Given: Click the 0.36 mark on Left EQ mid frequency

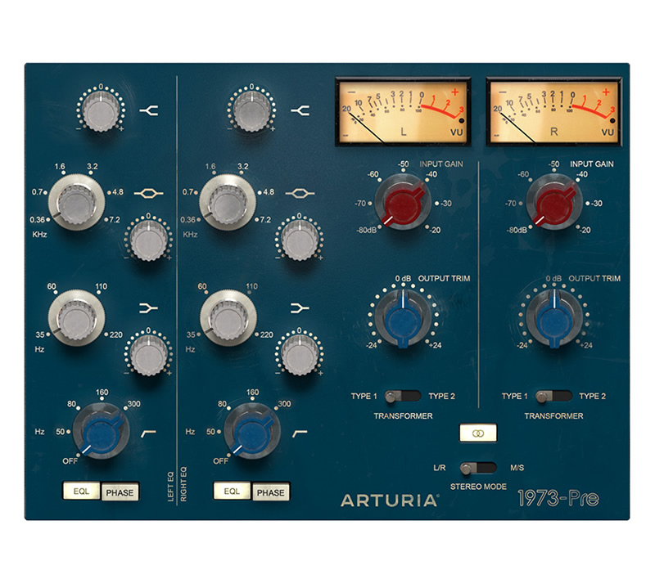Looking at the screenshot, I should [37, 219].
